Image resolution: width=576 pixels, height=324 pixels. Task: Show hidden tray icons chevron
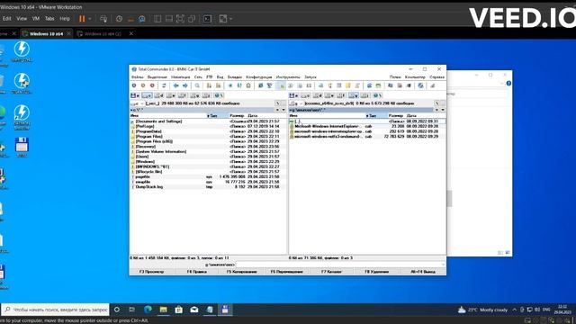click(514, 310)
